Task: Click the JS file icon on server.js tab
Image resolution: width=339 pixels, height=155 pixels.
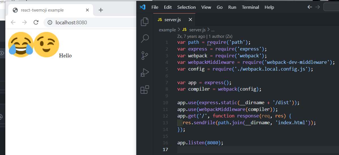Action: pos(160,20)
